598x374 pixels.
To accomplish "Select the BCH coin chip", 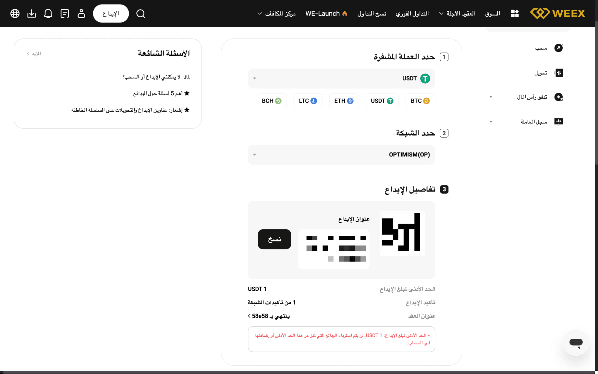I will (271, 101).
